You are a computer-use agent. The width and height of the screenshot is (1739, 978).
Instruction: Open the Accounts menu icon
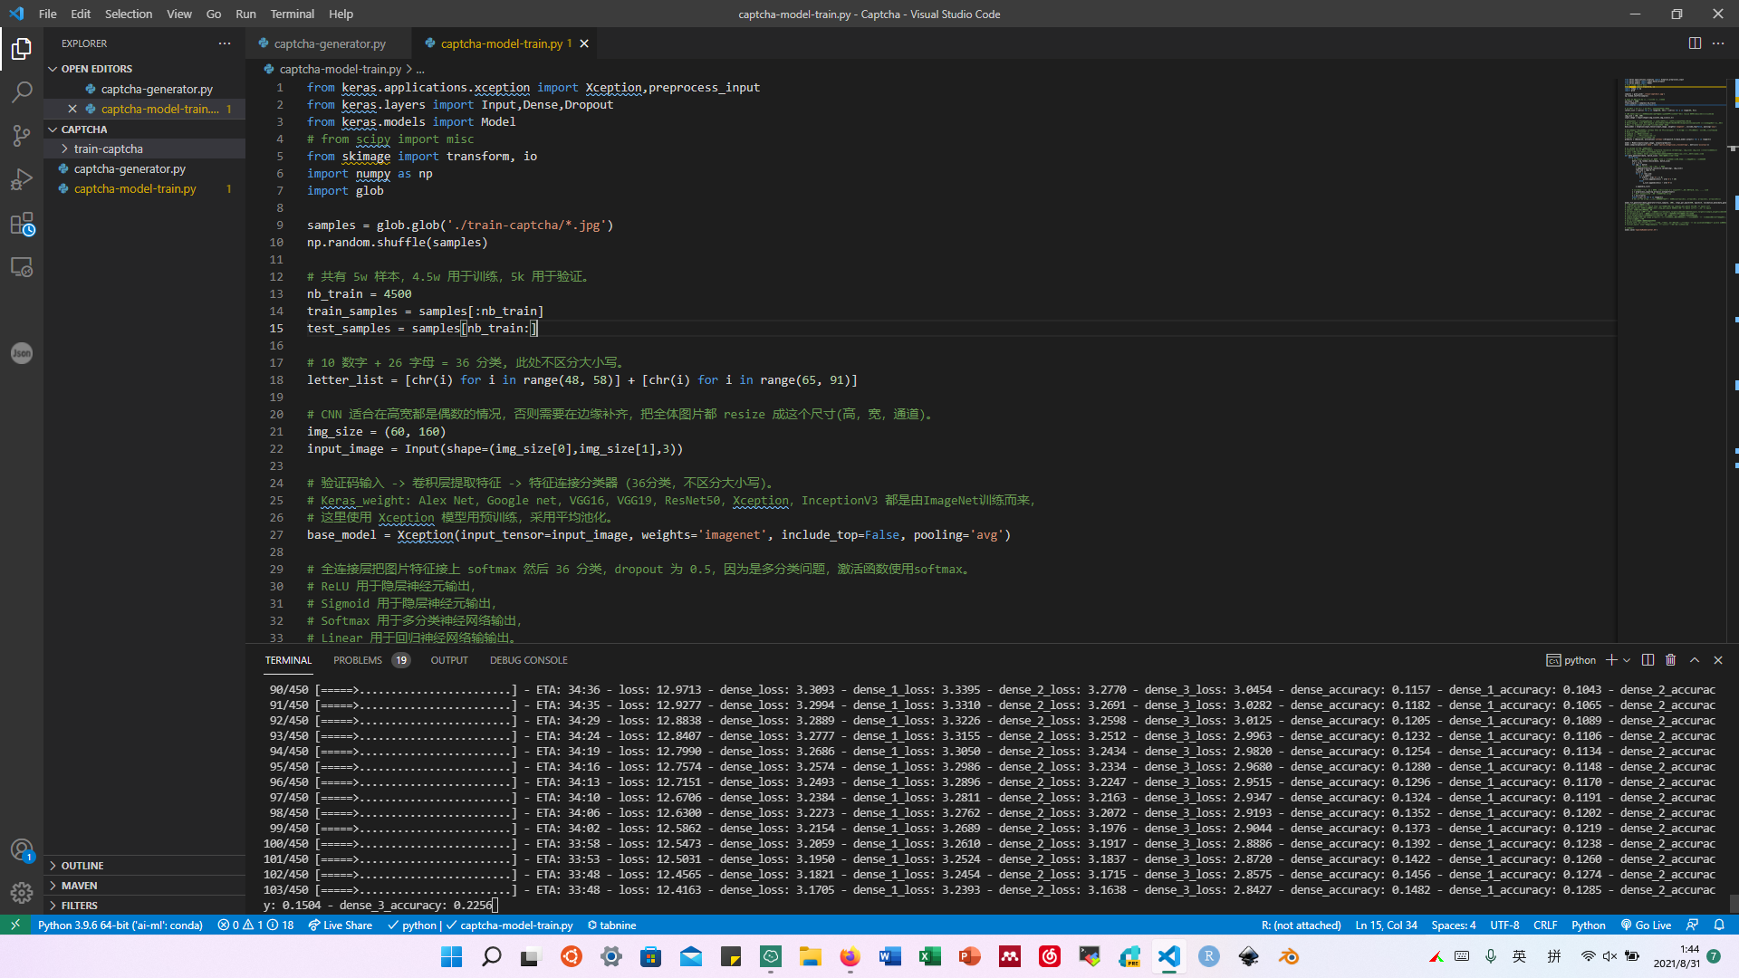[22, 849]
